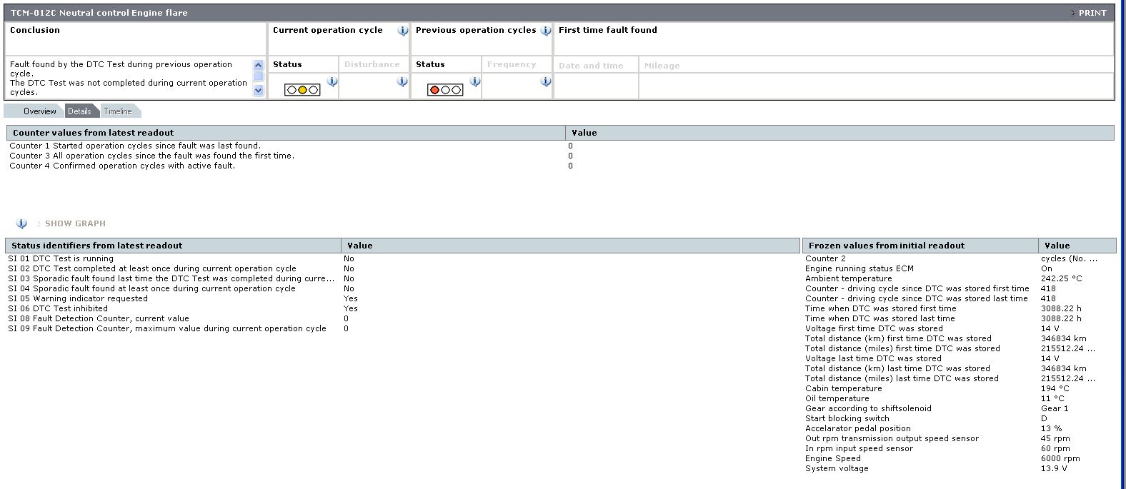This screenshot has height=489, width=1126.
Task: Click info icon left of Show Graph
Action: pos(21,223)
